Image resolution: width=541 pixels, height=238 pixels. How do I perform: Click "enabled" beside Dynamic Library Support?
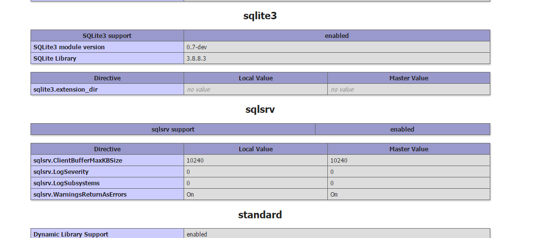coord(197,234)
